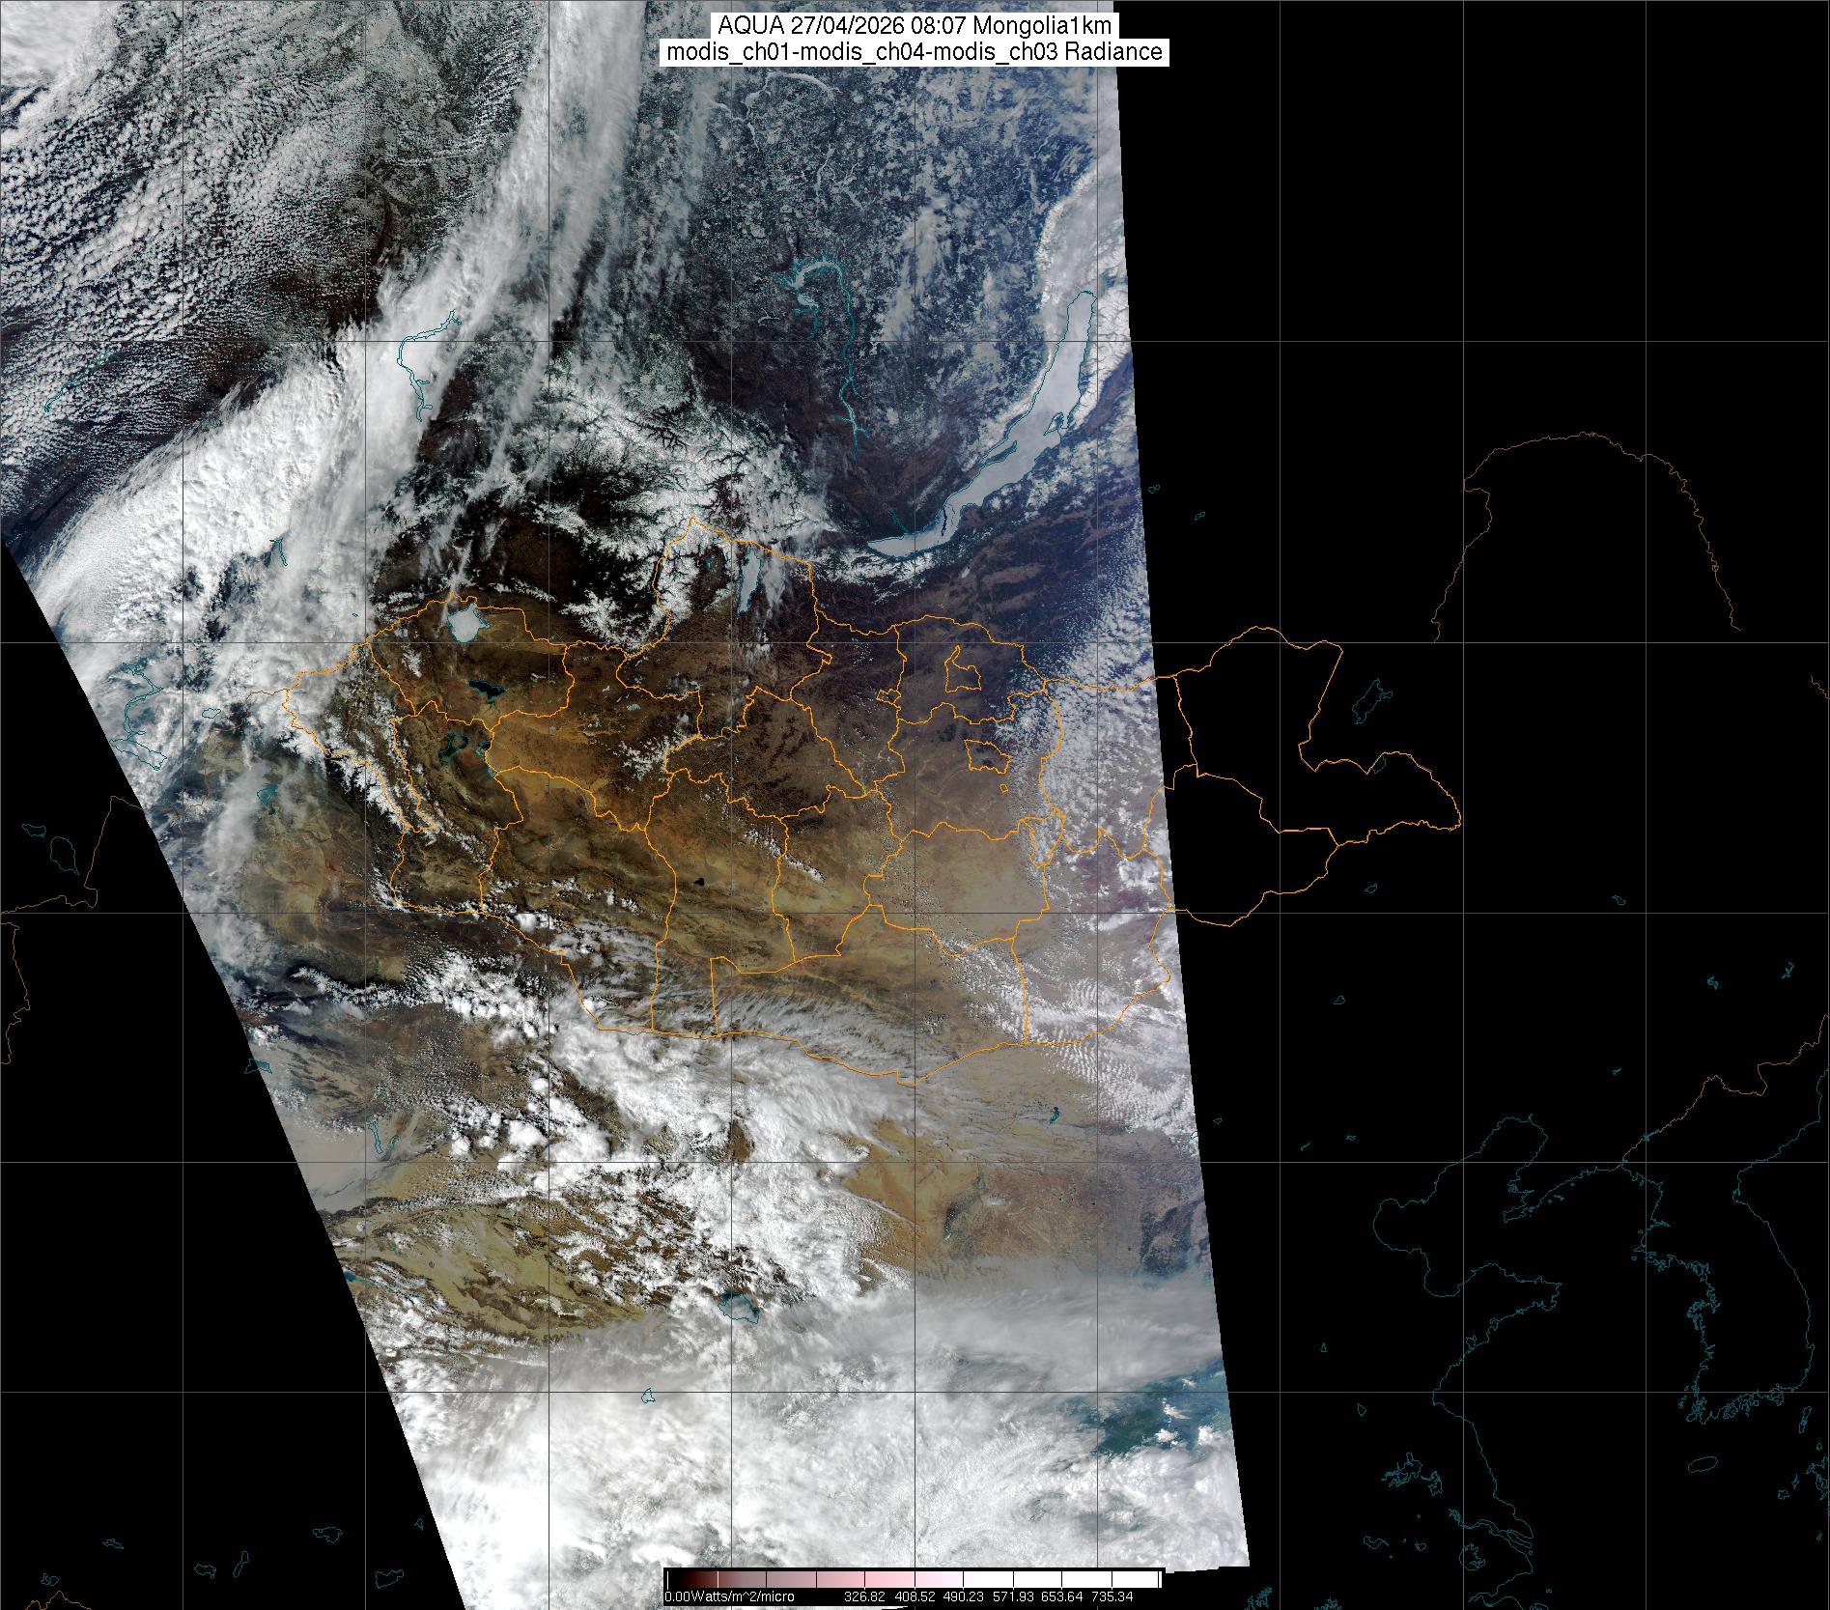
Task: Click the 326.82 scale value
Action: pyautogui.click(x=864, y=1596)
